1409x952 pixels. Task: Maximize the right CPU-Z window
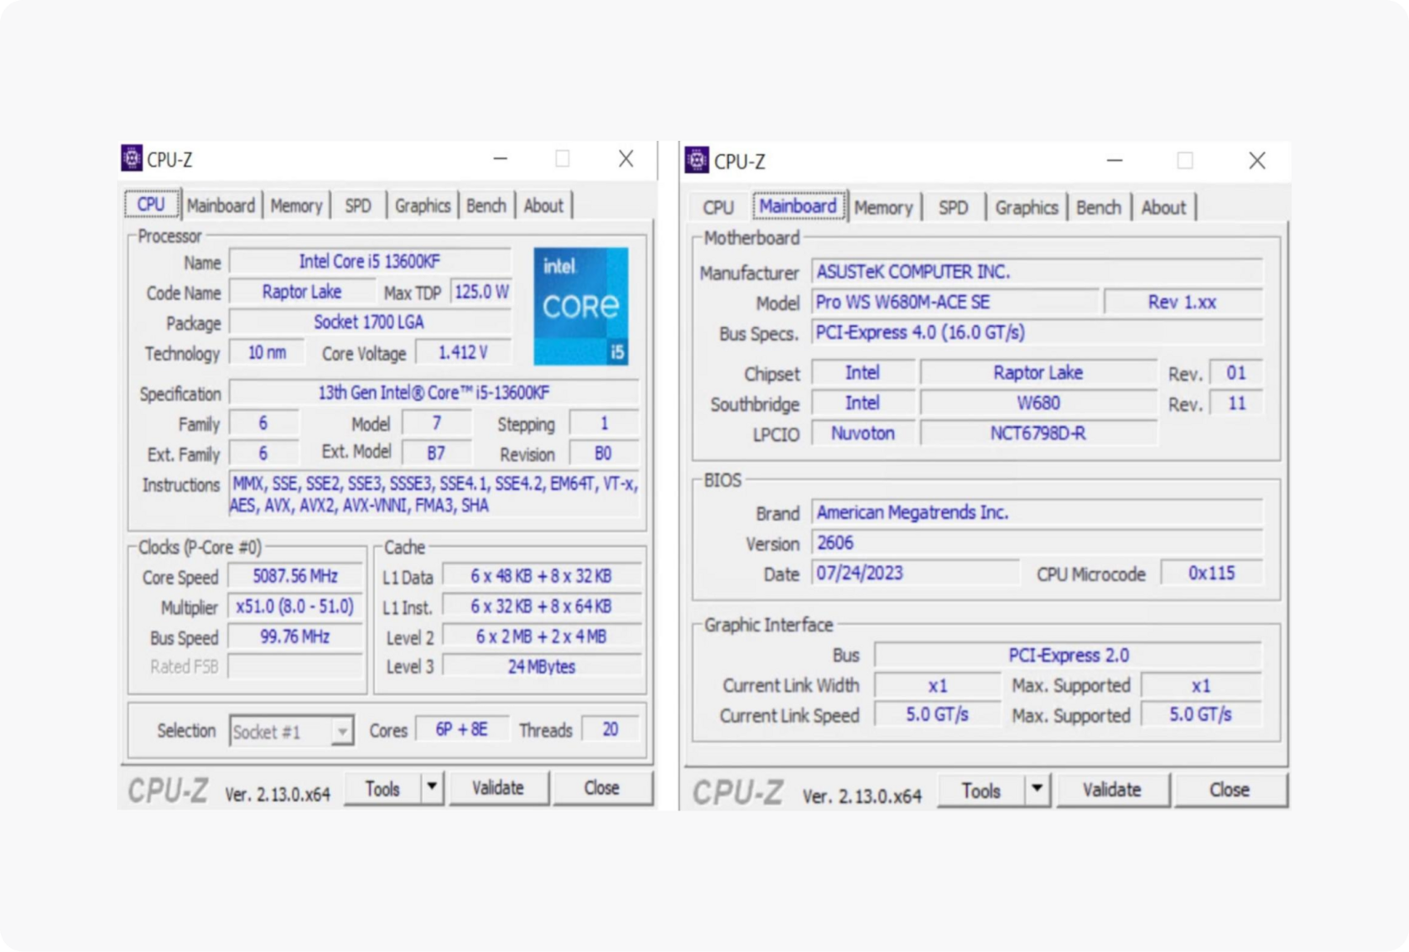[1185, 160]
